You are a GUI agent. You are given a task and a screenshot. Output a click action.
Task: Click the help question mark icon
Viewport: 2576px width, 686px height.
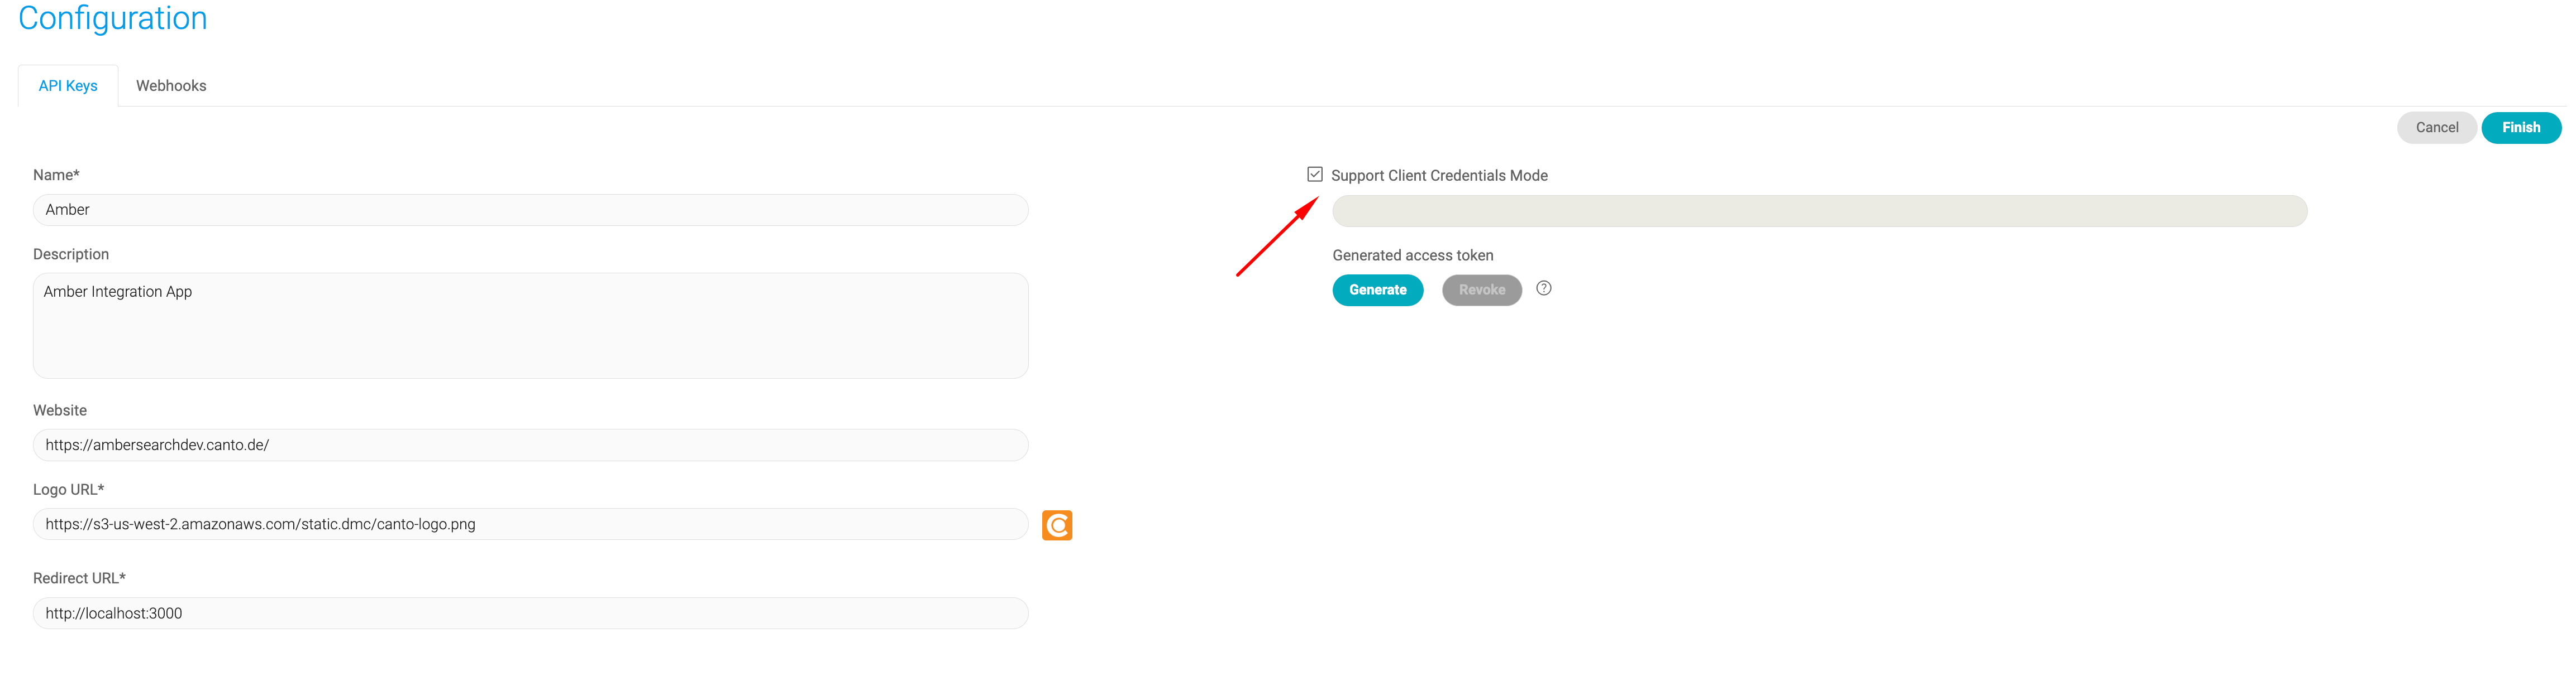pyautogui.click(x=1543, y=288)
